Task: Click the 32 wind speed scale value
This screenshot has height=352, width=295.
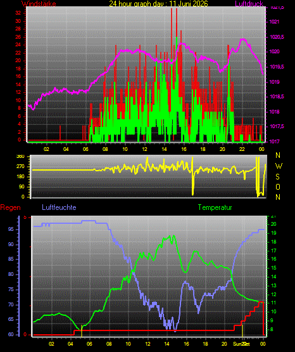Action: 18,13
